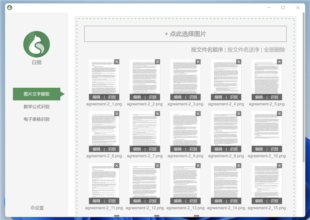310x220 pixels.
Task: Click 全部删除 to delete all
Action: tap(274, 50)
